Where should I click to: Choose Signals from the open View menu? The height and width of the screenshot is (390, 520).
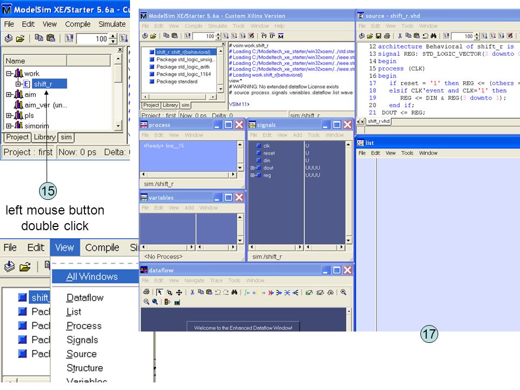(x=82, y=340)
